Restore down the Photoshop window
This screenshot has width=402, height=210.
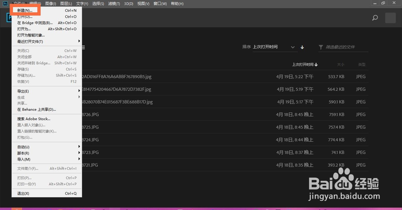tap(383, 3)
